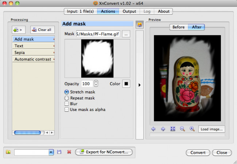Save preset with floppy disk icon

(x=59, y=152)
